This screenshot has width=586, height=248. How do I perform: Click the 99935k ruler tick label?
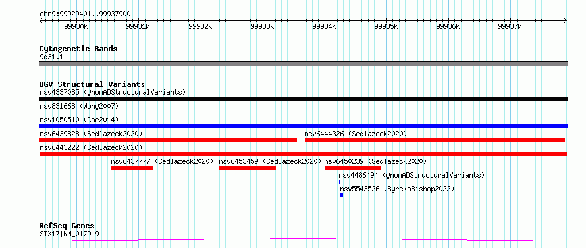coord(386,26)
